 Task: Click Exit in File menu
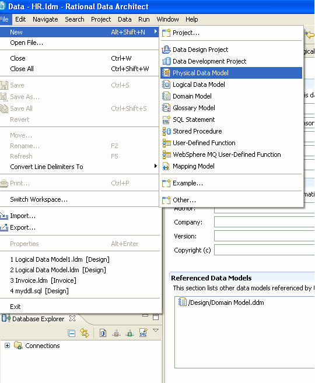[x=80, y=307]
